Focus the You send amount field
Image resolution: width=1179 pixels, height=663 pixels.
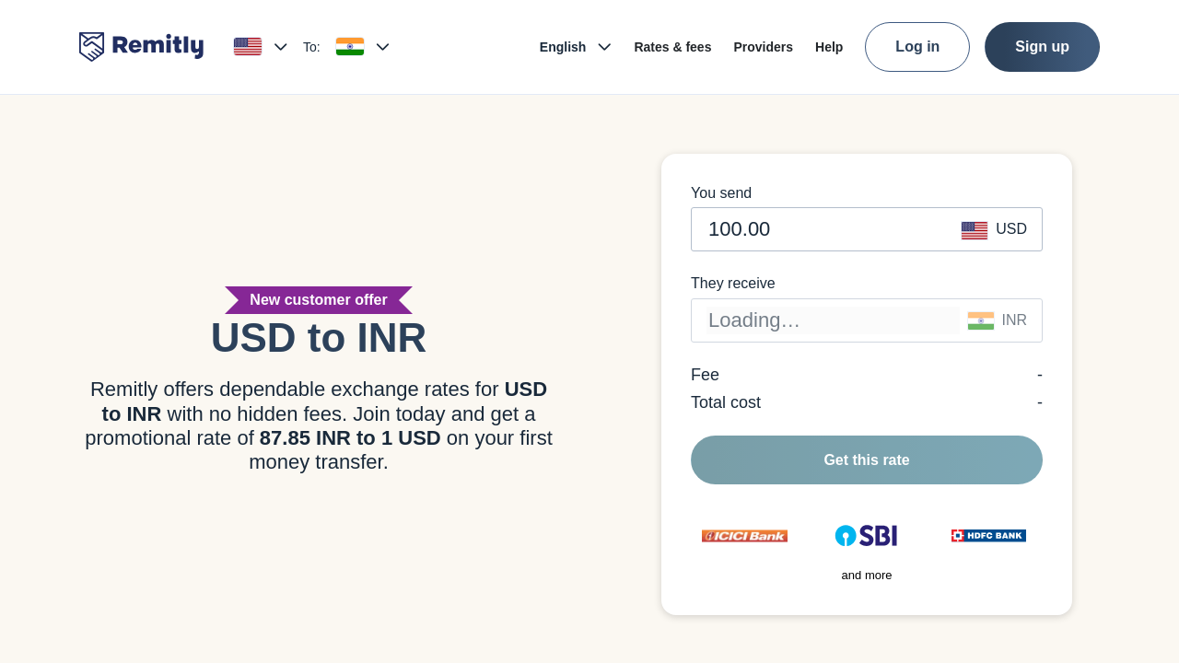(x=867, y=229)
